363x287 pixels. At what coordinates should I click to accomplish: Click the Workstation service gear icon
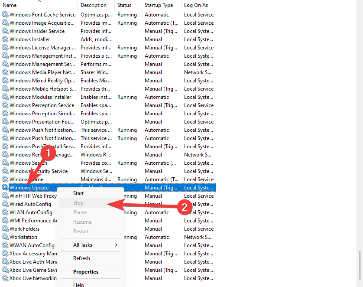click(x=5, y=237)
